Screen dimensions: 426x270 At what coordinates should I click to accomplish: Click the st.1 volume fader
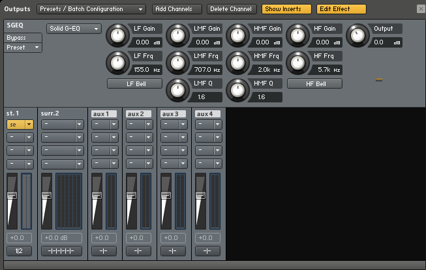click(12, 195)
